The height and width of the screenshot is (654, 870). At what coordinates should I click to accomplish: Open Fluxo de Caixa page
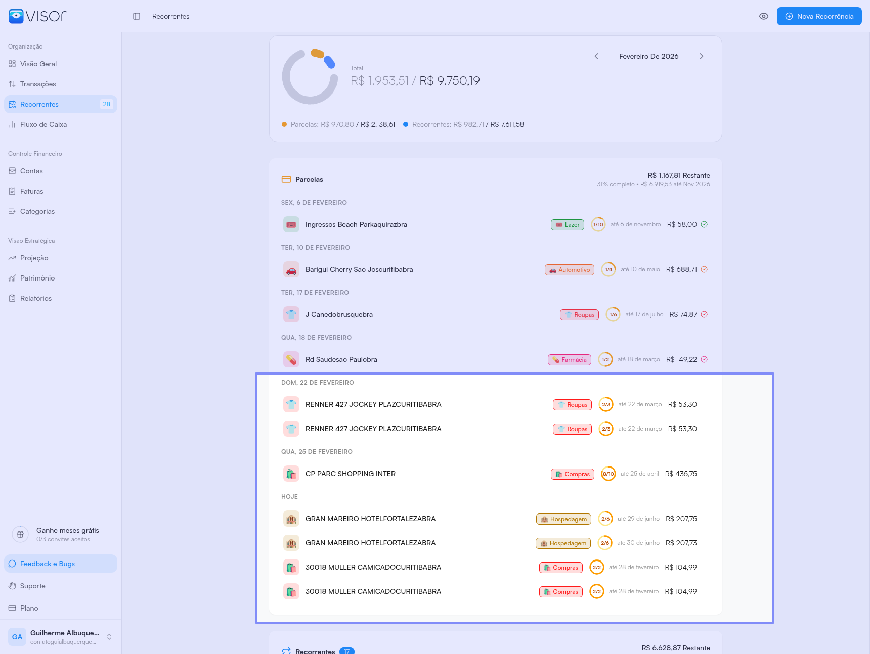click(43, 124)
